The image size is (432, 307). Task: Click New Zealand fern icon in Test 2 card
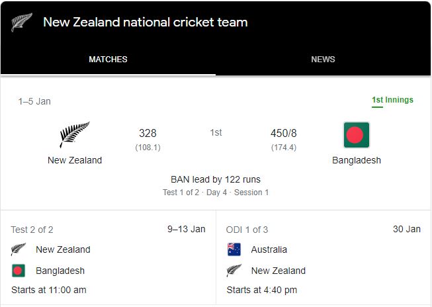click(19, 249)
